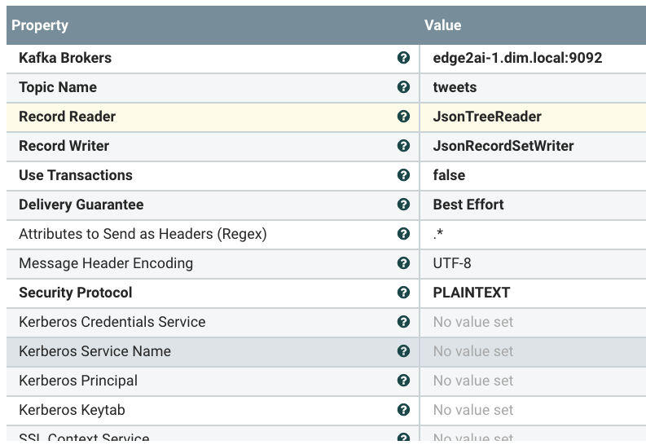Screen dimensions: 646x445
Task: Click the help icon for Kafka Brokers
Action: pos(402,58)
